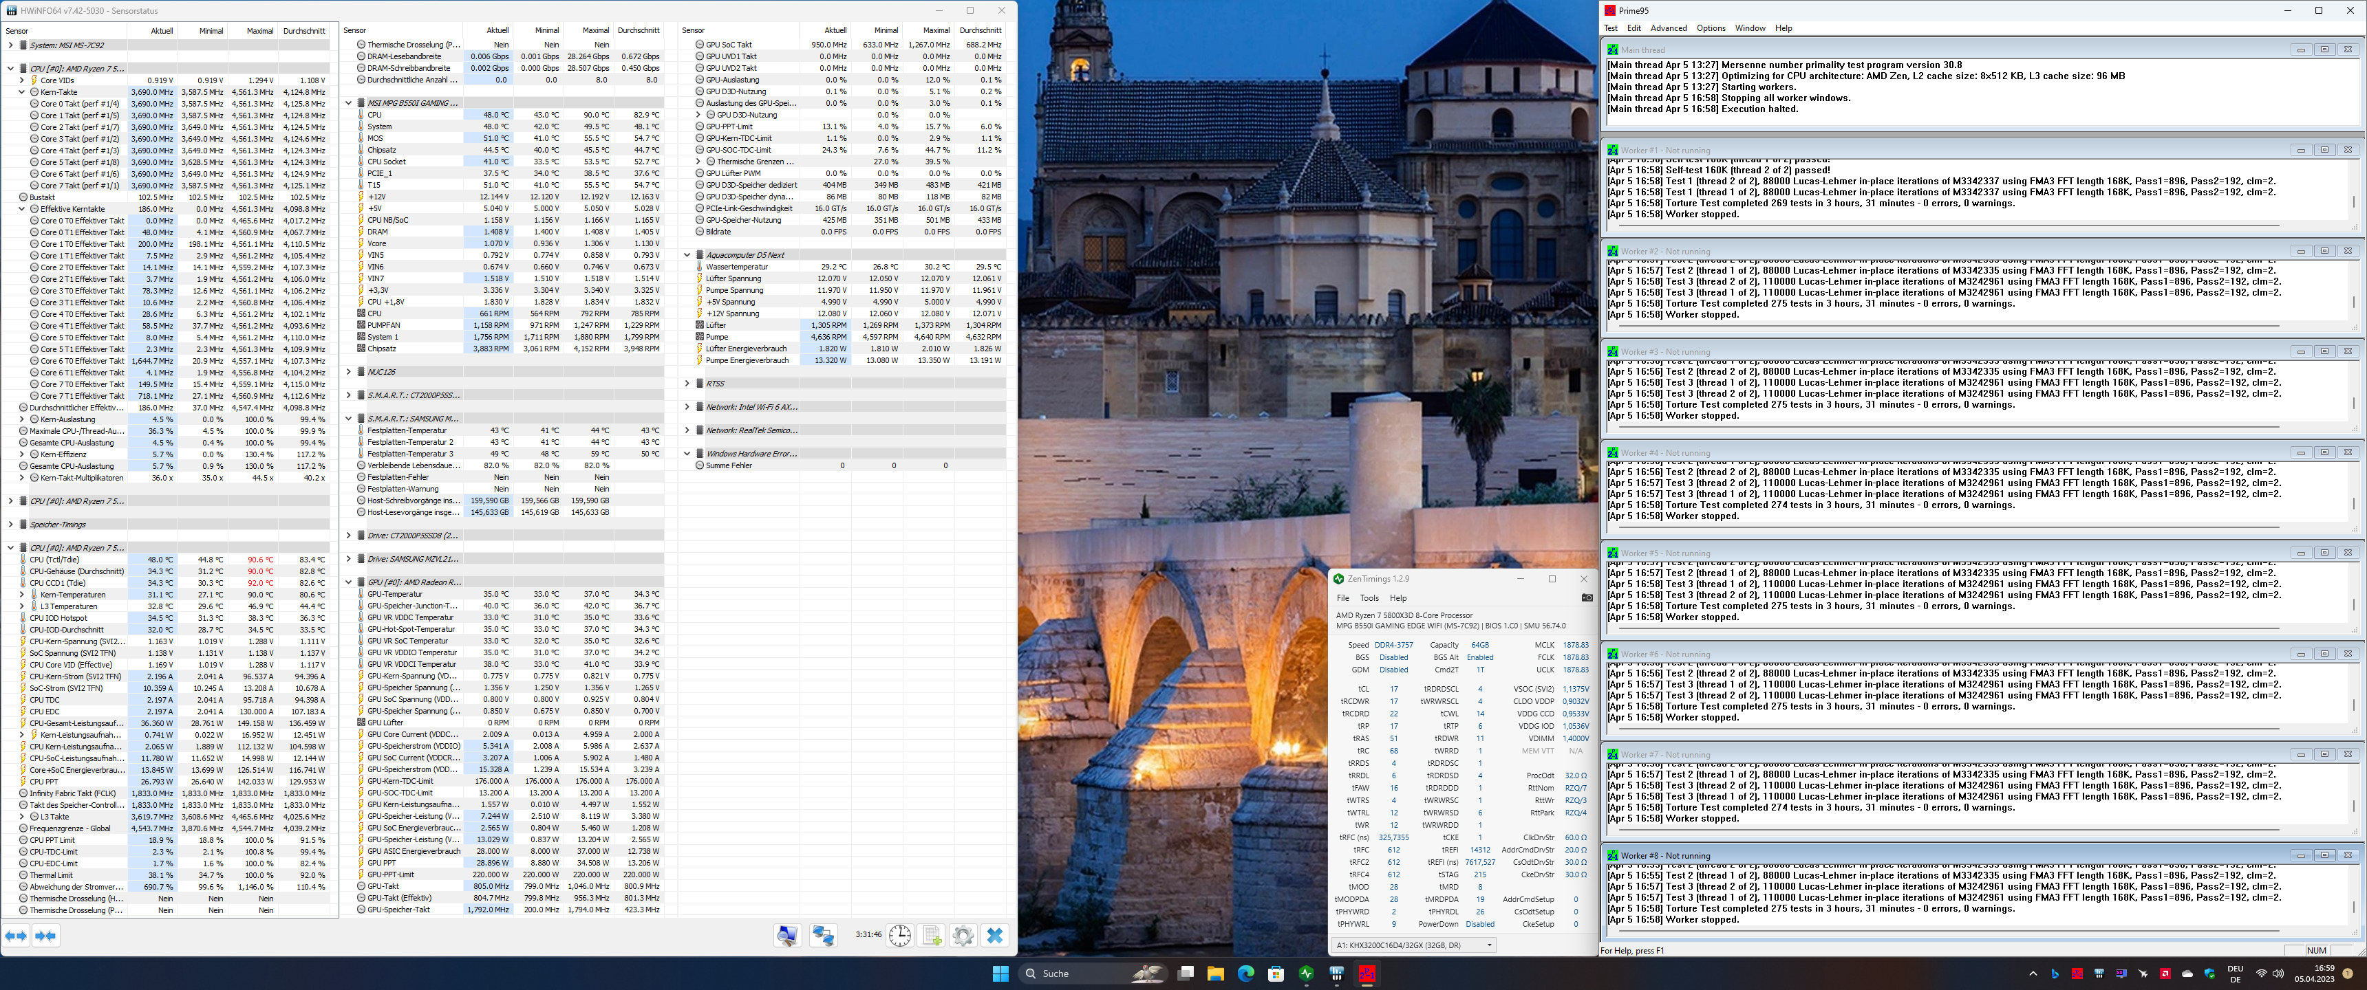Viewport: 2367px width, 990px height.
Task: Open Prime95 Advanced menu
Action: 1668,28
